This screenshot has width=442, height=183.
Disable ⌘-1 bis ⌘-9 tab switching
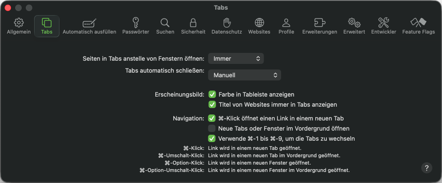(x=212, y=138)
